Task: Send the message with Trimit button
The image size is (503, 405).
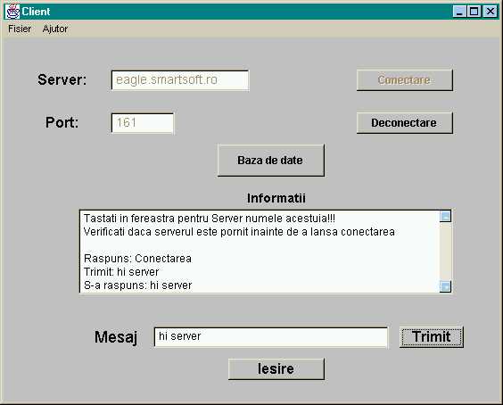Action: pyautogui.click(x=432, y=337)
